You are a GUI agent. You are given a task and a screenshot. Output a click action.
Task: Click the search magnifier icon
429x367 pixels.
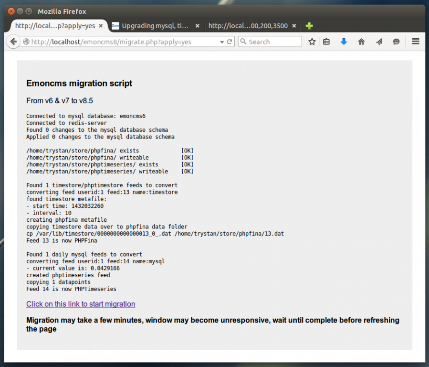tap(243, 42)
